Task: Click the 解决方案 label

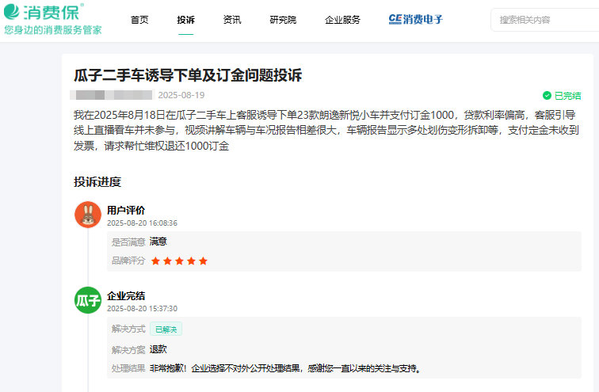Action: (128, 349)
